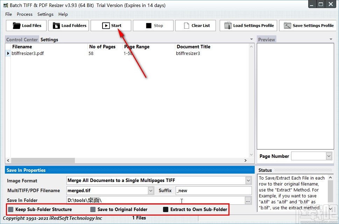This screenshot has height=224, width=339.
Task: Click the Load Files folder icon
Action: pos(17,25)
